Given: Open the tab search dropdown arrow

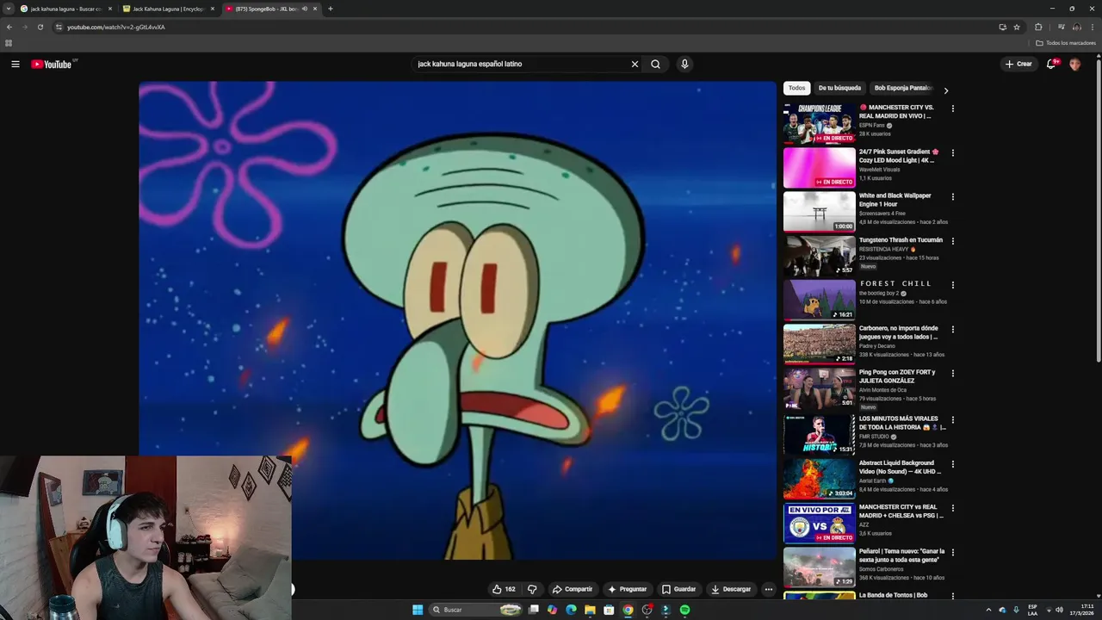Looking at the screenshot, I should tap(8, 9).
